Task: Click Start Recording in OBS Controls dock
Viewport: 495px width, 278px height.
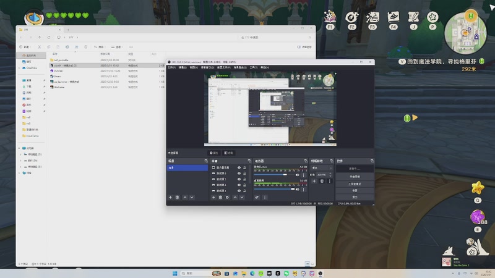Action: pyautogui.click(x=355, y=177)
